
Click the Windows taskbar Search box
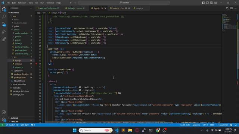pyautogui.click(x=96, y=130)
